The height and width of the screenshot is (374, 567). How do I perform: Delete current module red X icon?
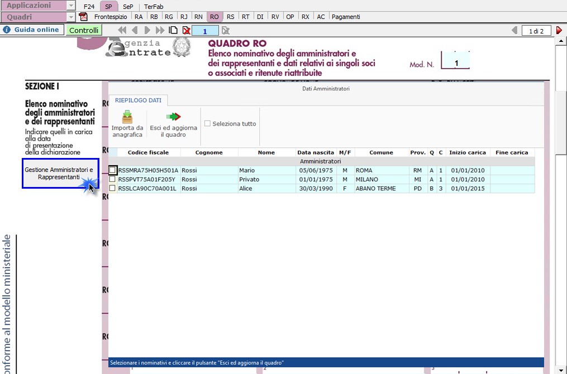pos(187,30)
